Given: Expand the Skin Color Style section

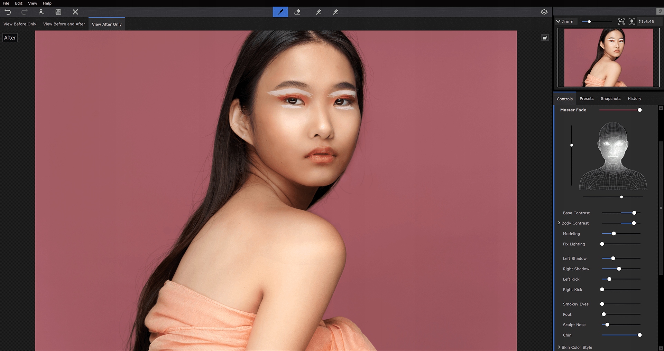Looking at the screenshot, I should [x=559, y=347].
